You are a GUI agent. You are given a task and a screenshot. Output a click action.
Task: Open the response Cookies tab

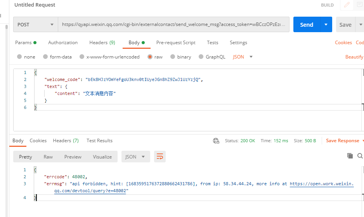pyautogui.click(x=38, y=141)
